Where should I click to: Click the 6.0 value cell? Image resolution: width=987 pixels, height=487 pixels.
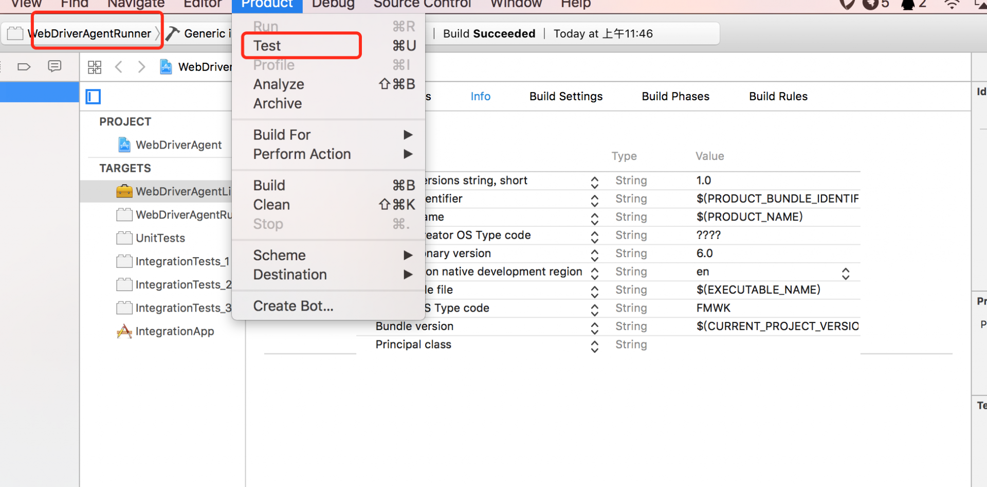pyautogui.click(x=705, y=254)
